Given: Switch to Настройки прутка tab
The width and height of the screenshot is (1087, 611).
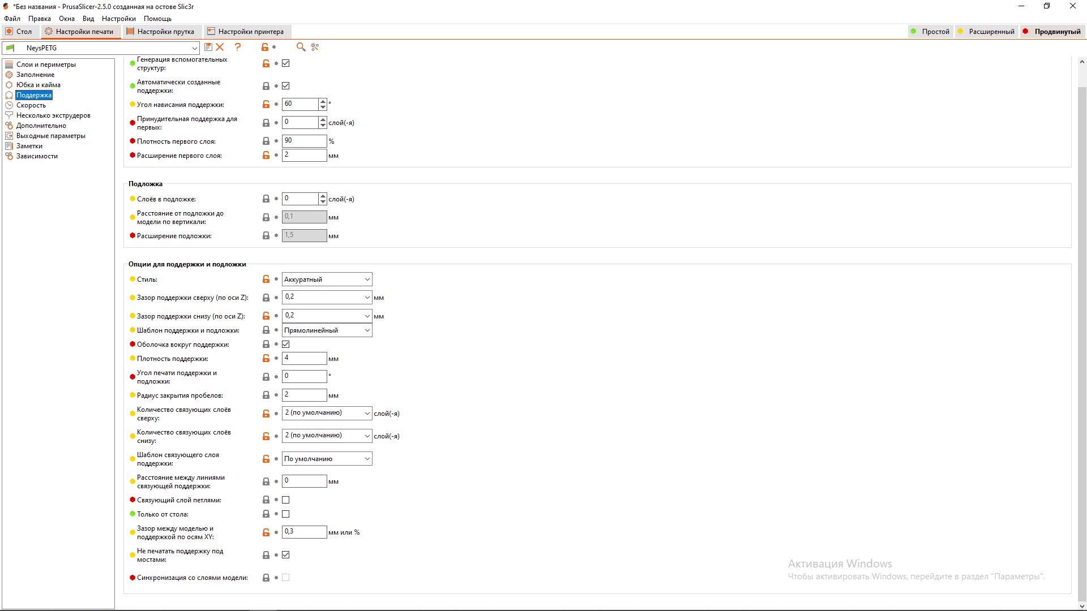Looking at the screenshot, I should click(x=160, y=32).
